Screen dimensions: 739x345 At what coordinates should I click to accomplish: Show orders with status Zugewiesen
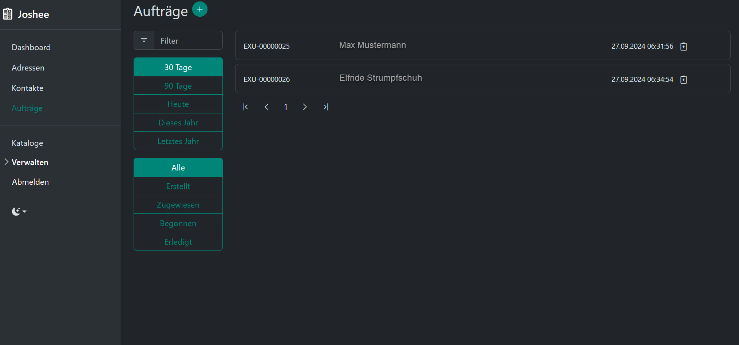(178, 205)
